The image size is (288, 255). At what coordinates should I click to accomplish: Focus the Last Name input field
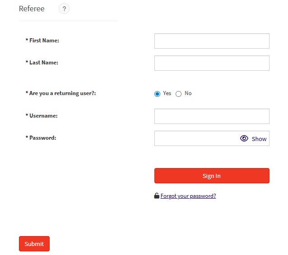click(212, 63)
